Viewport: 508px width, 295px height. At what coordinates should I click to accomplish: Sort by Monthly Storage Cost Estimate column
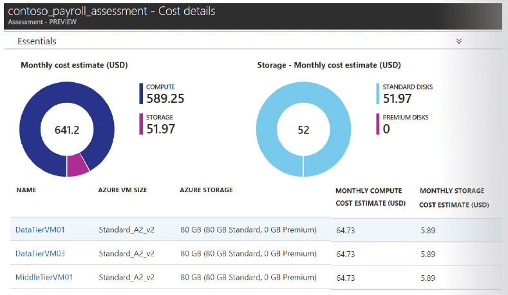(x=453, y=197)
